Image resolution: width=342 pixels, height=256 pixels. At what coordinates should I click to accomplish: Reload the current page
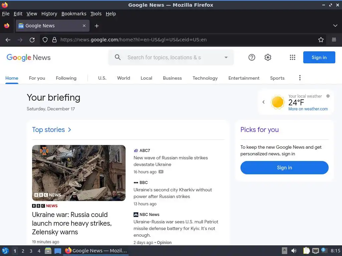tap(32, 40)
